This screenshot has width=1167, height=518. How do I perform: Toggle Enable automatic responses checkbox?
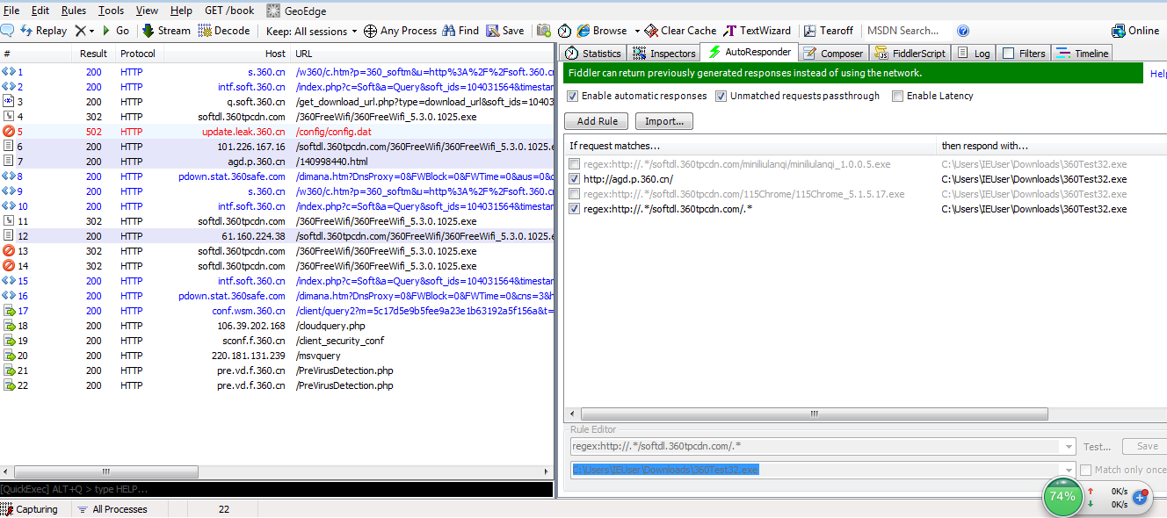click(x=573, y=96)
